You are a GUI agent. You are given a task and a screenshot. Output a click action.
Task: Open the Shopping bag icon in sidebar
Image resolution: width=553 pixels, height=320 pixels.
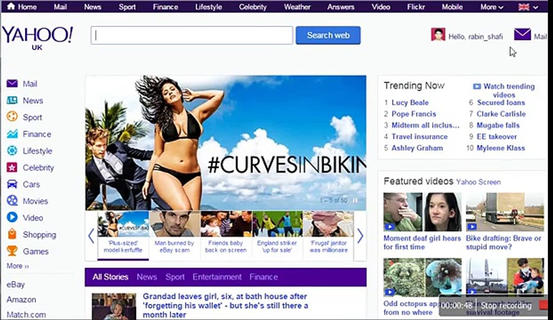tap(12, 234)
